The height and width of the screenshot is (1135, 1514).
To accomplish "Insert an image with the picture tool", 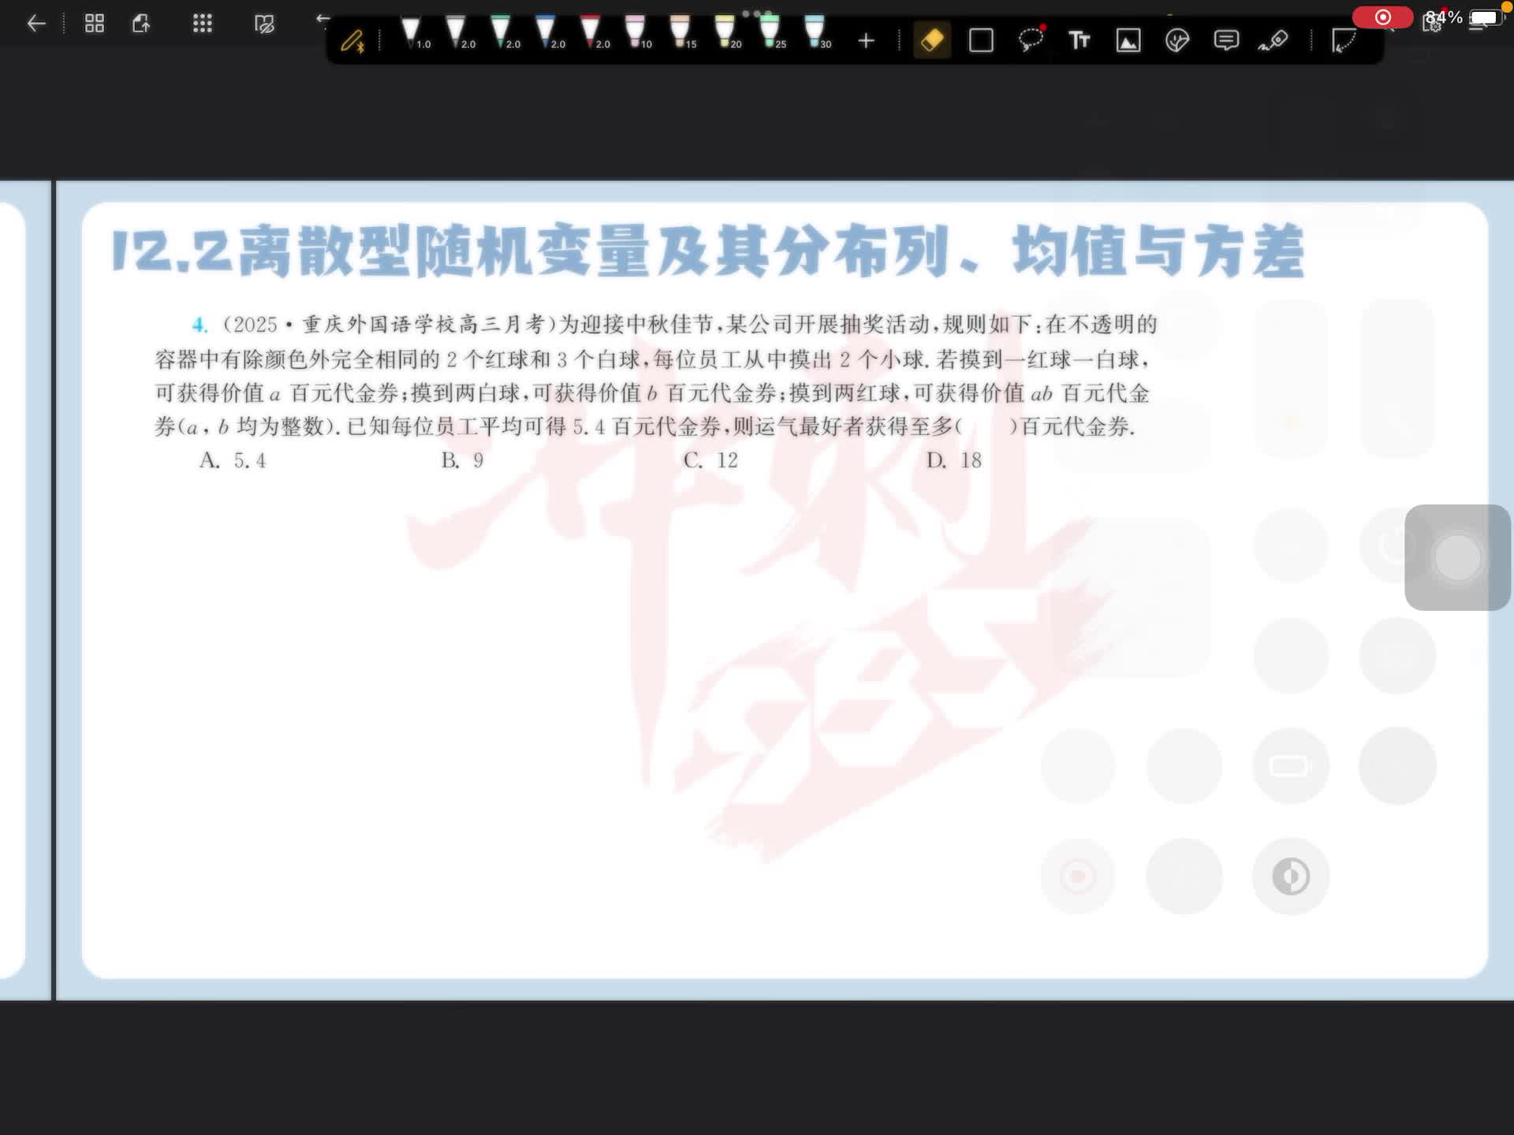I will 1128,40.
